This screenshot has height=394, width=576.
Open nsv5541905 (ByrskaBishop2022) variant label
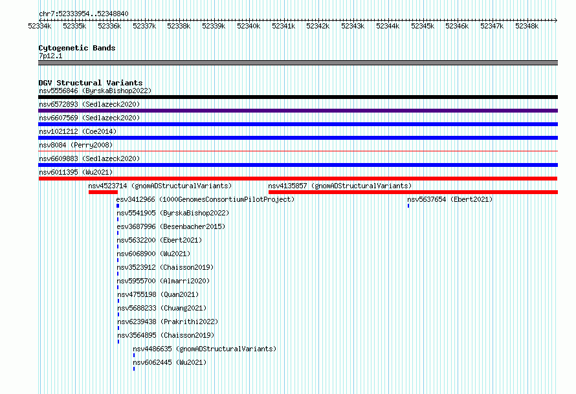tap(173, 213)
